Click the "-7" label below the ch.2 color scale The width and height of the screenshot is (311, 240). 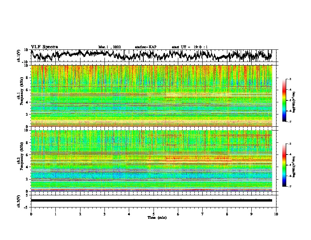coord(290,187)
